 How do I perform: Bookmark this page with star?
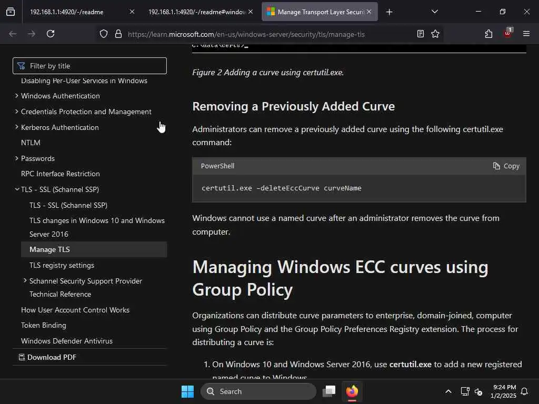[435, 34]
